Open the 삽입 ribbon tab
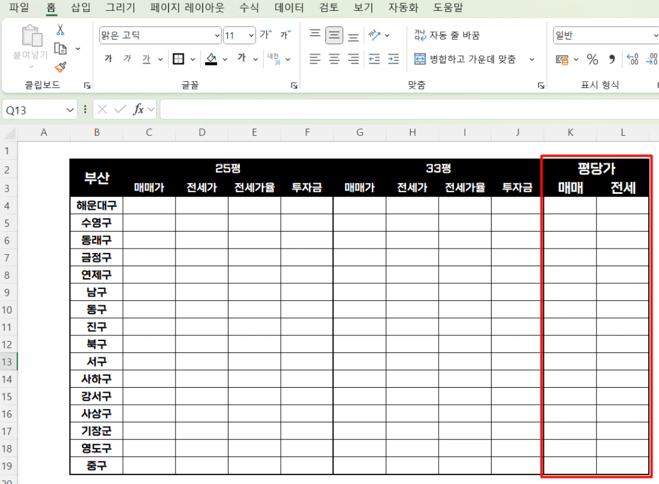This screenshot has height=484, width=659. click(x=81, y=8)
